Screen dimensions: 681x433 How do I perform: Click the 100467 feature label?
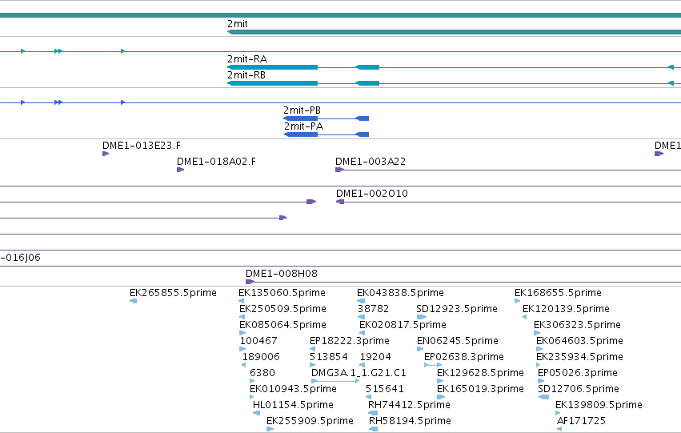[x=258, y=341]
